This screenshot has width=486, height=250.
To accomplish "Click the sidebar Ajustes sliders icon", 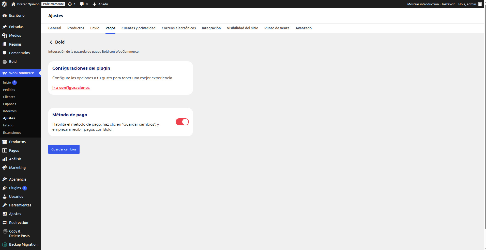I will [x=5, y=214].
